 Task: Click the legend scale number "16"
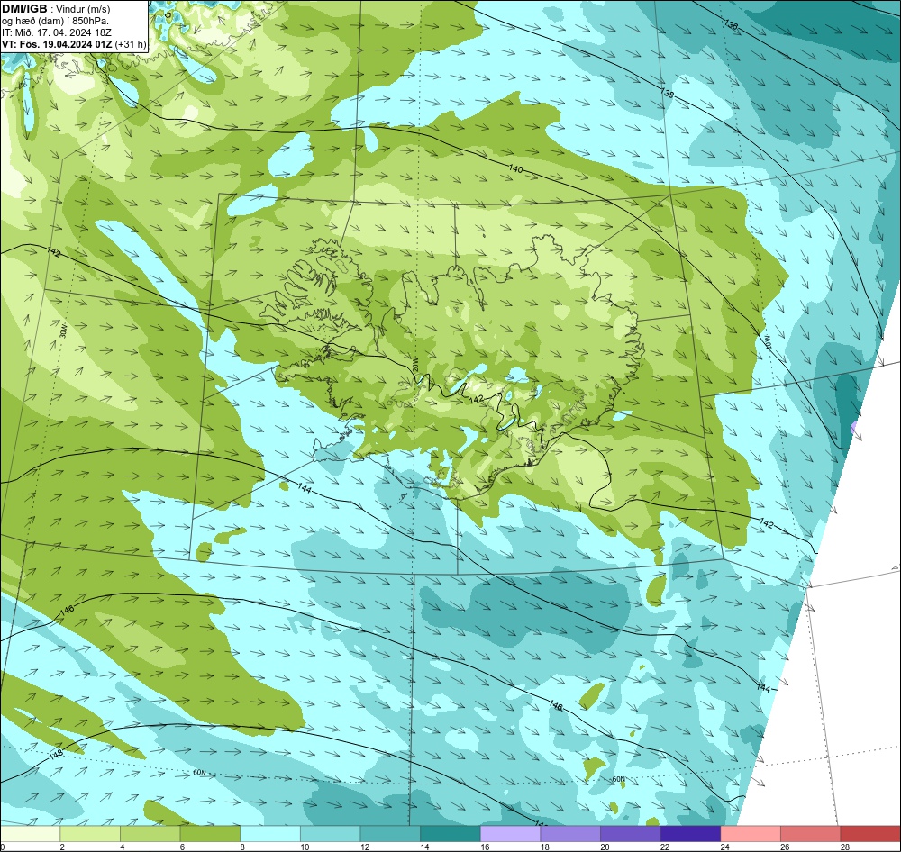pos(485,847)
